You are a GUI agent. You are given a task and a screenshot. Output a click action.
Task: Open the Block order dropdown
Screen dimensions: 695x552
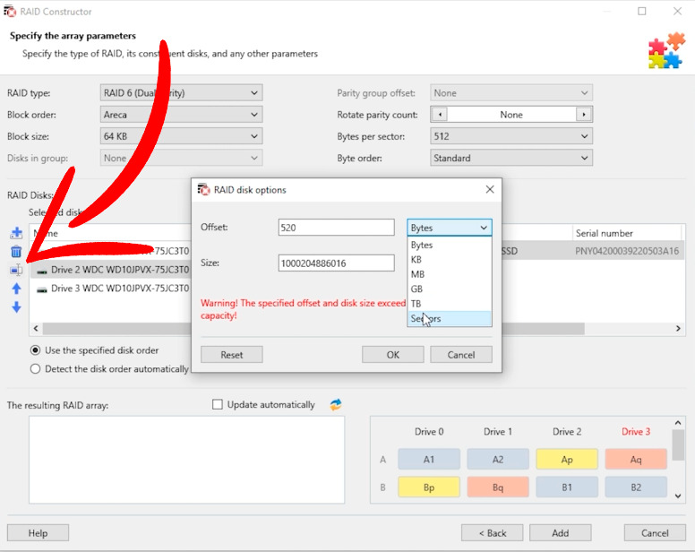tap(181, 115)
